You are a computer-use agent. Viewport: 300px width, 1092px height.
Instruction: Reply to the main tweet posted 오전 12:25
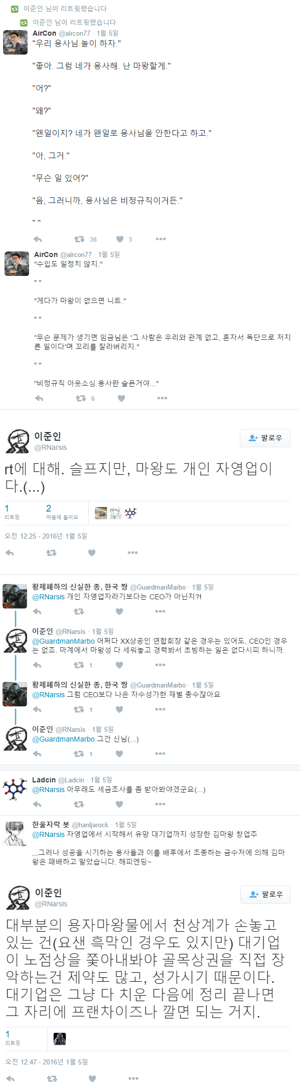point(9,552)
